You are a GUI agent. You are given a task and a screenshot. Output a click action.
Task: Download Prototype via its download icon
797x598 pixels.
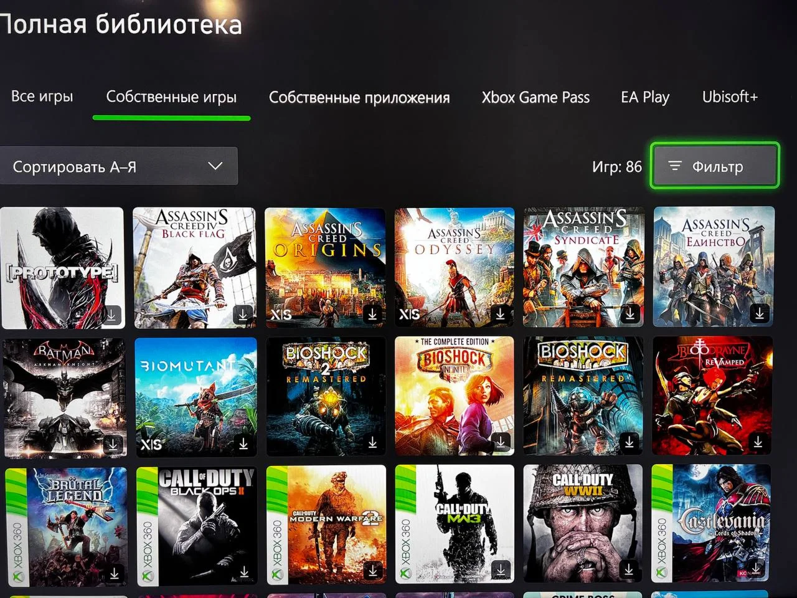(112, 315)
